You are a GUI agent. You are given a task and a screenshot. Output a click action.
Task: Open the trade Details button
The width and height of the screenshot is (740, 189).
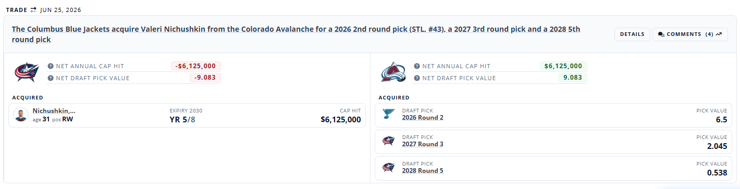point(632,34)
